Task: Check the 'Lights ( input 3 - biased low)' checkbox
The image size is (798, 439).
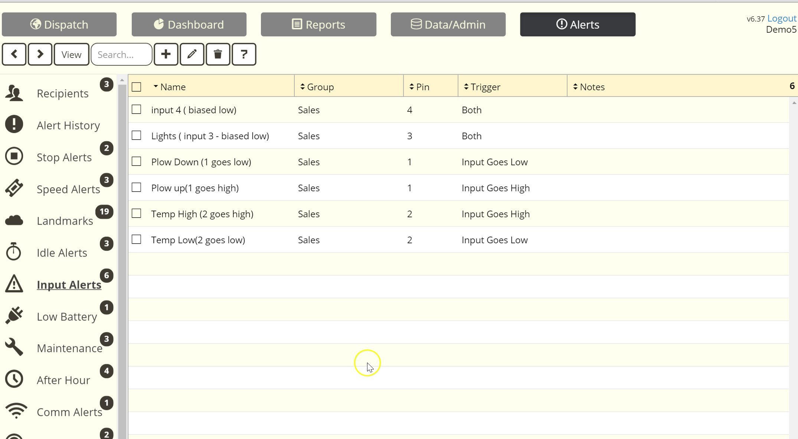Action: (137, 136)
